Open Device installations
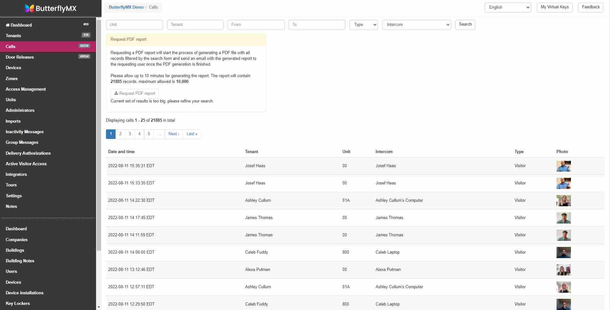Viewport: 610px width, 310px height. pyautogui.click(x=25, y=293)
